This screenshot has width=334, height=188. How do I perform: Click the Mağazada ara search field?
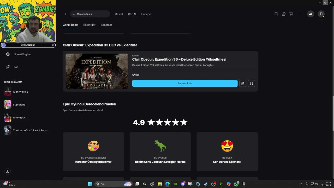coord(90,14)
